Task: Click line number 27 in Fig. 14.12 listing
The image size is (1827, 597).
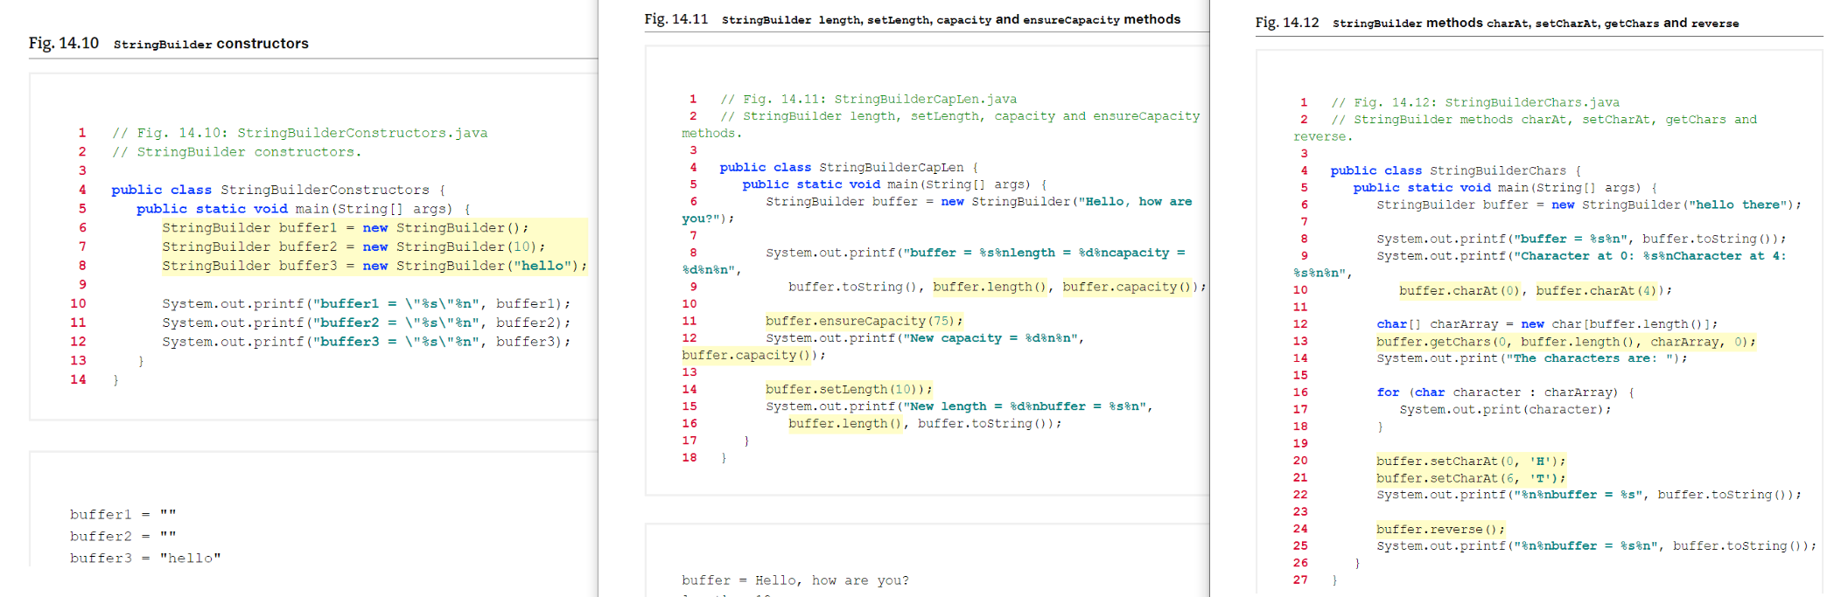Action: click(1300, 580)
